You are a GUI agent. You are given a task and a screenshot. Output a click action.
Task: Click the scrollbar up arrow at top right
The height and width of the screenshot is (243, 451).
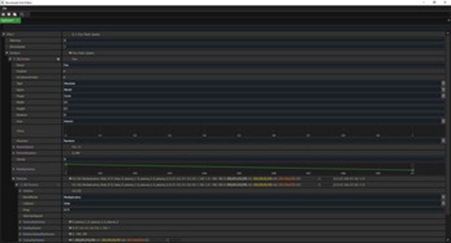[448, 33]
